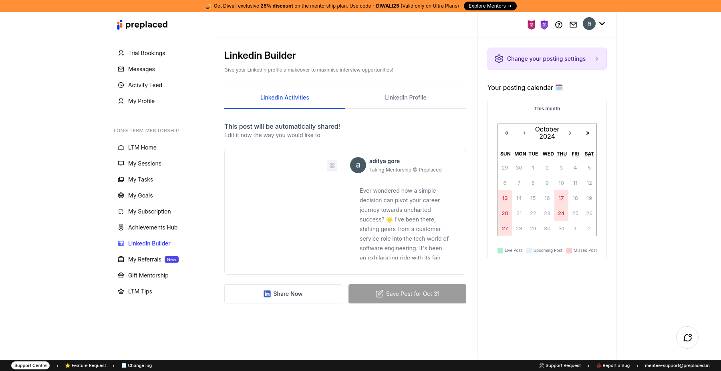The height and width of the screenshot is (371, 721).
Task: Open the floating chat bubble icon
Action: pyautogui.click(x=687, y=337)
